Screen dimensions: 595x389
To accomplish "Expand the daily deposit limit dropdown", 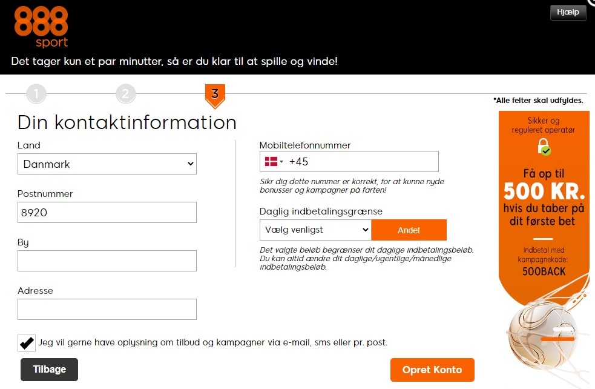I will click(315, 230).
